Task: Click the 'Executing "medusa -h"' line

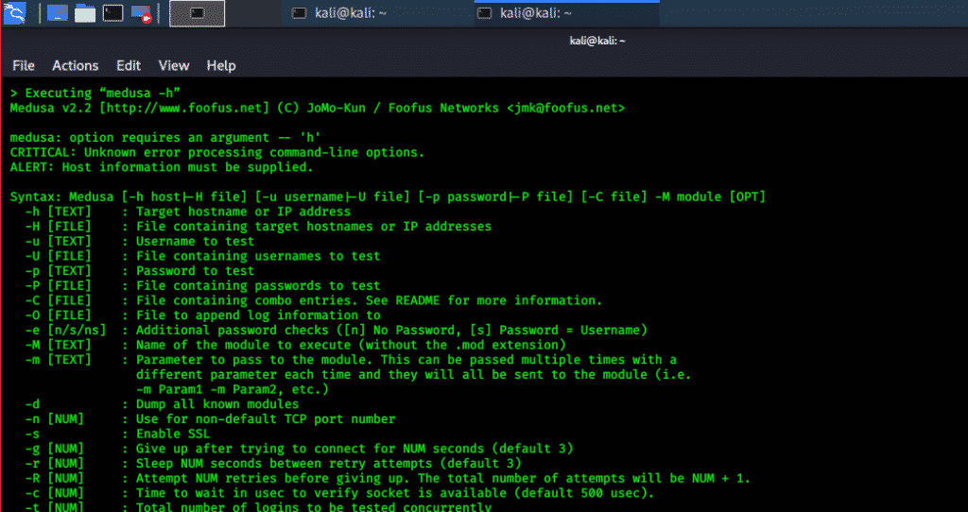Action: pos(95,94)
